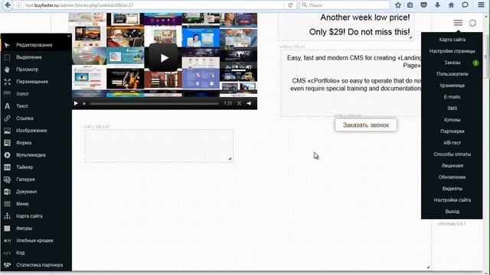Collapse the left tools panel via top corner icon
This screenshot has height=275, width=490.
pos(69,36)
